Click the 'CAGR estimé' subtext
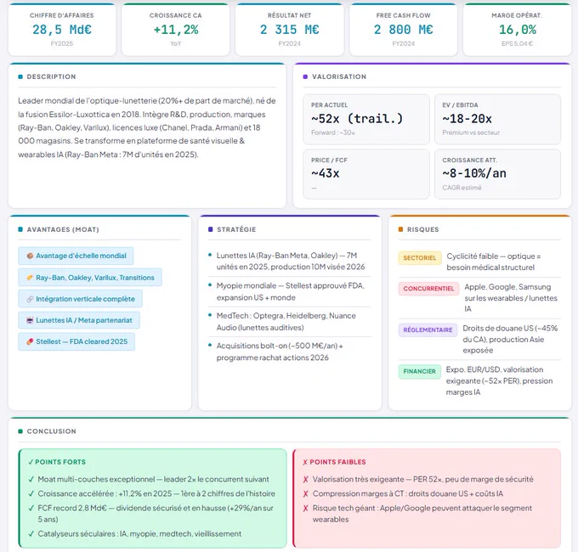The width and height of the screenshot is (578, 552). 462,188
